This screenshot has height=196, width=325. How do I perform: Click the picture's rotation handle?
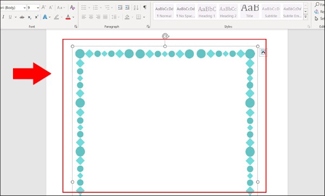tap(165, 36)
